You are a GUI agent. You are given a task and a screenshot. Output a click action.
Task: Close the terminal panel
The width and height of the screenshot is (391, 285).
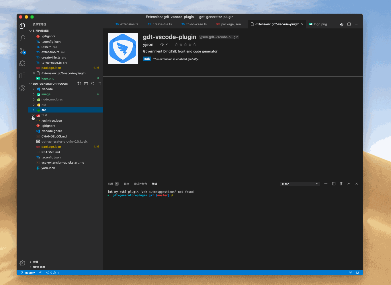[x=357, y=184]
